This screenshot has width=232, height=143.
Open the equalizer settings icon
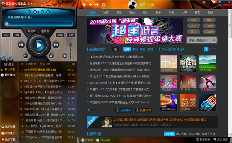[x=26, y=56]
